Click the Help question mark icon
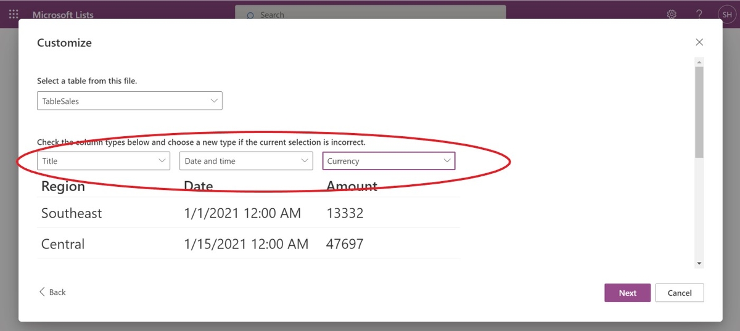 click(699, 14)
